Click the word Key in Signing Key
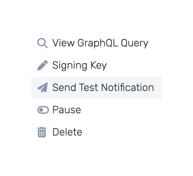This screenshot has height=176, width=193. tap(99, 65)
